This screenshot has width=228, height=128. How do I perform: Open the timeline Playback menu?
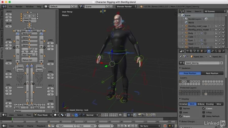pyautogui.click(x=41, y=126)
